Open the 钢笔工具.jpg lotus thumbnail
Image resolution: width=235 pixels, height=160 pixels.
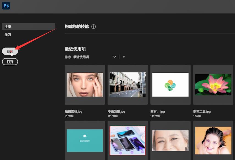click(x=213, y=85)
